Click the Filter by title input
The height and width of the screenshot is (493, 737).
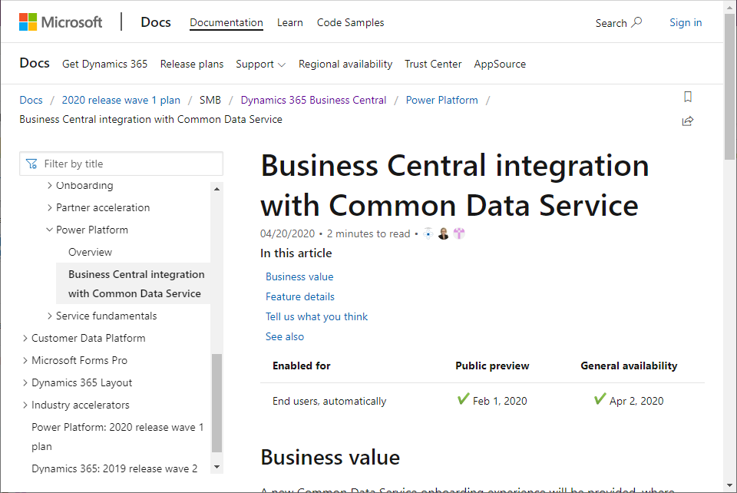tap(121, 164)
